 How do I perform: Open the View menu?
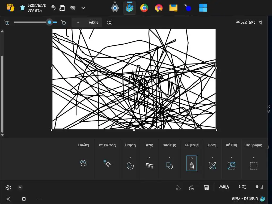point(224,187)
